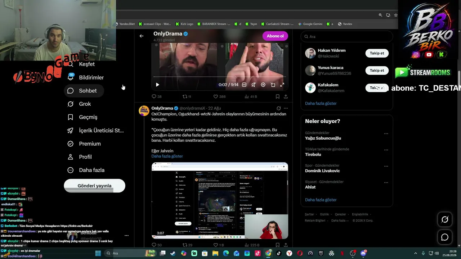The width and height of the screenshot is (461, 259).
Task: Open more options for Yağız Sabuncuoğlu trend
Action: (386, 134)
